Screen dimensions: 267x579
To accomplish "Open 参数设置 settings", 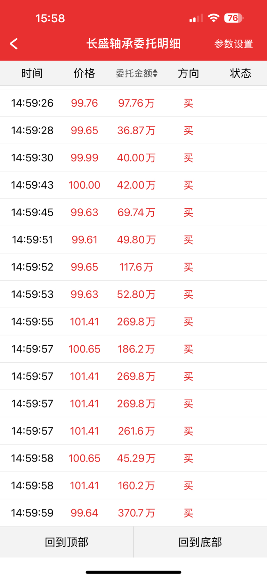I will point(233,44).
